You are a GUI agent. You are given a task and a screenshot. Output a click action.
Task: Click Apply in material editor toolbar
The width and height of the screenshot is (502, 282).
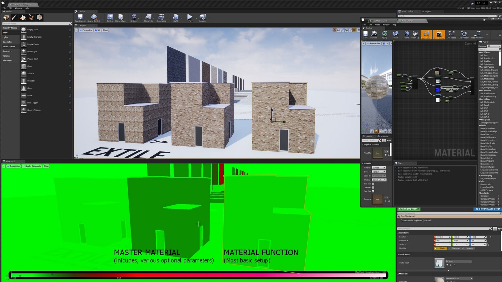(x=385, y=34)
